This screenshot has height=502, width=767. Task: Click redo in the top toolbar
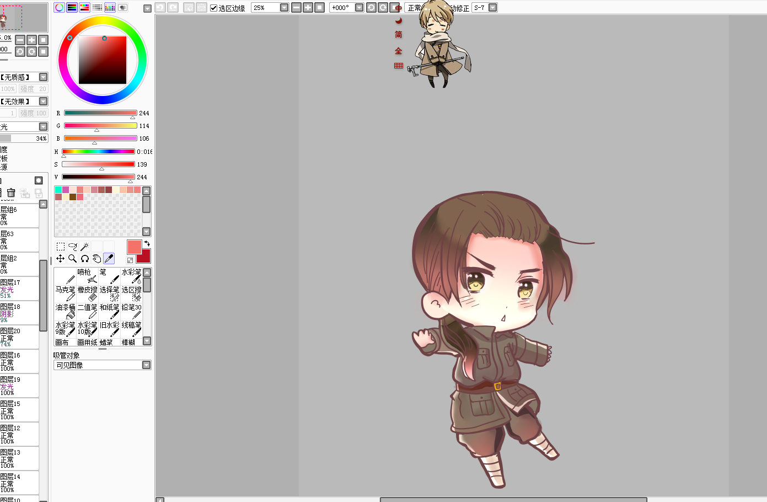pos(173,8)
